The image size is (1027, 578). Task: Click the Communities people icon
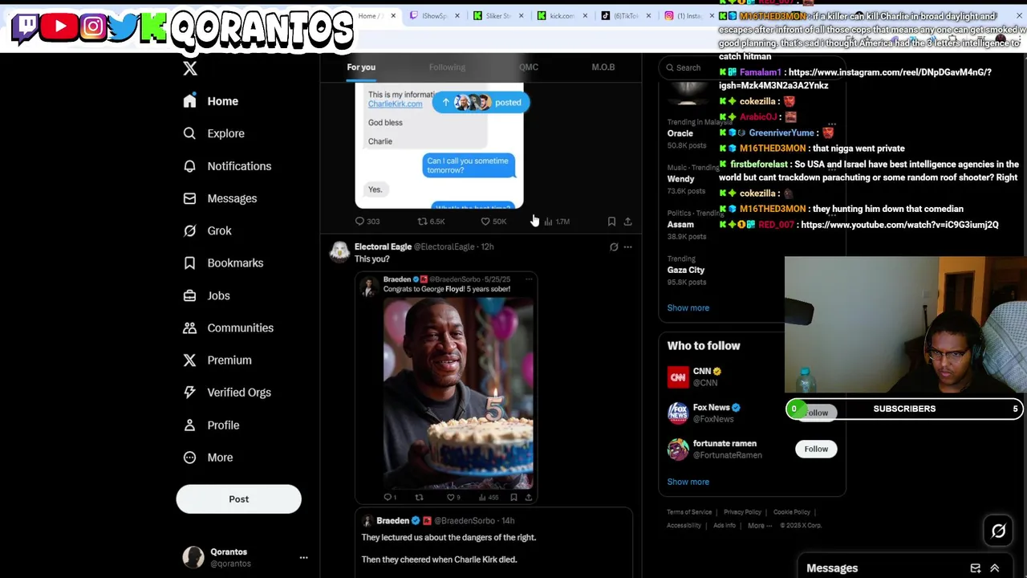[189, 328]
